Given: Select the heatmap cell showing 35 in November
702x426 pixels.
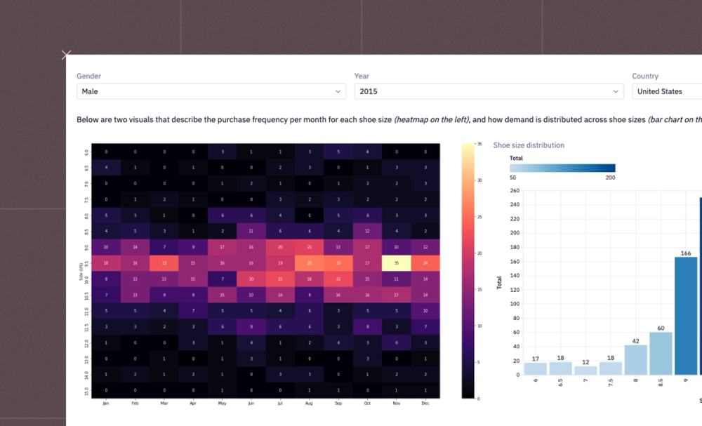Looking at the screenshot, I should click(396, 263).
